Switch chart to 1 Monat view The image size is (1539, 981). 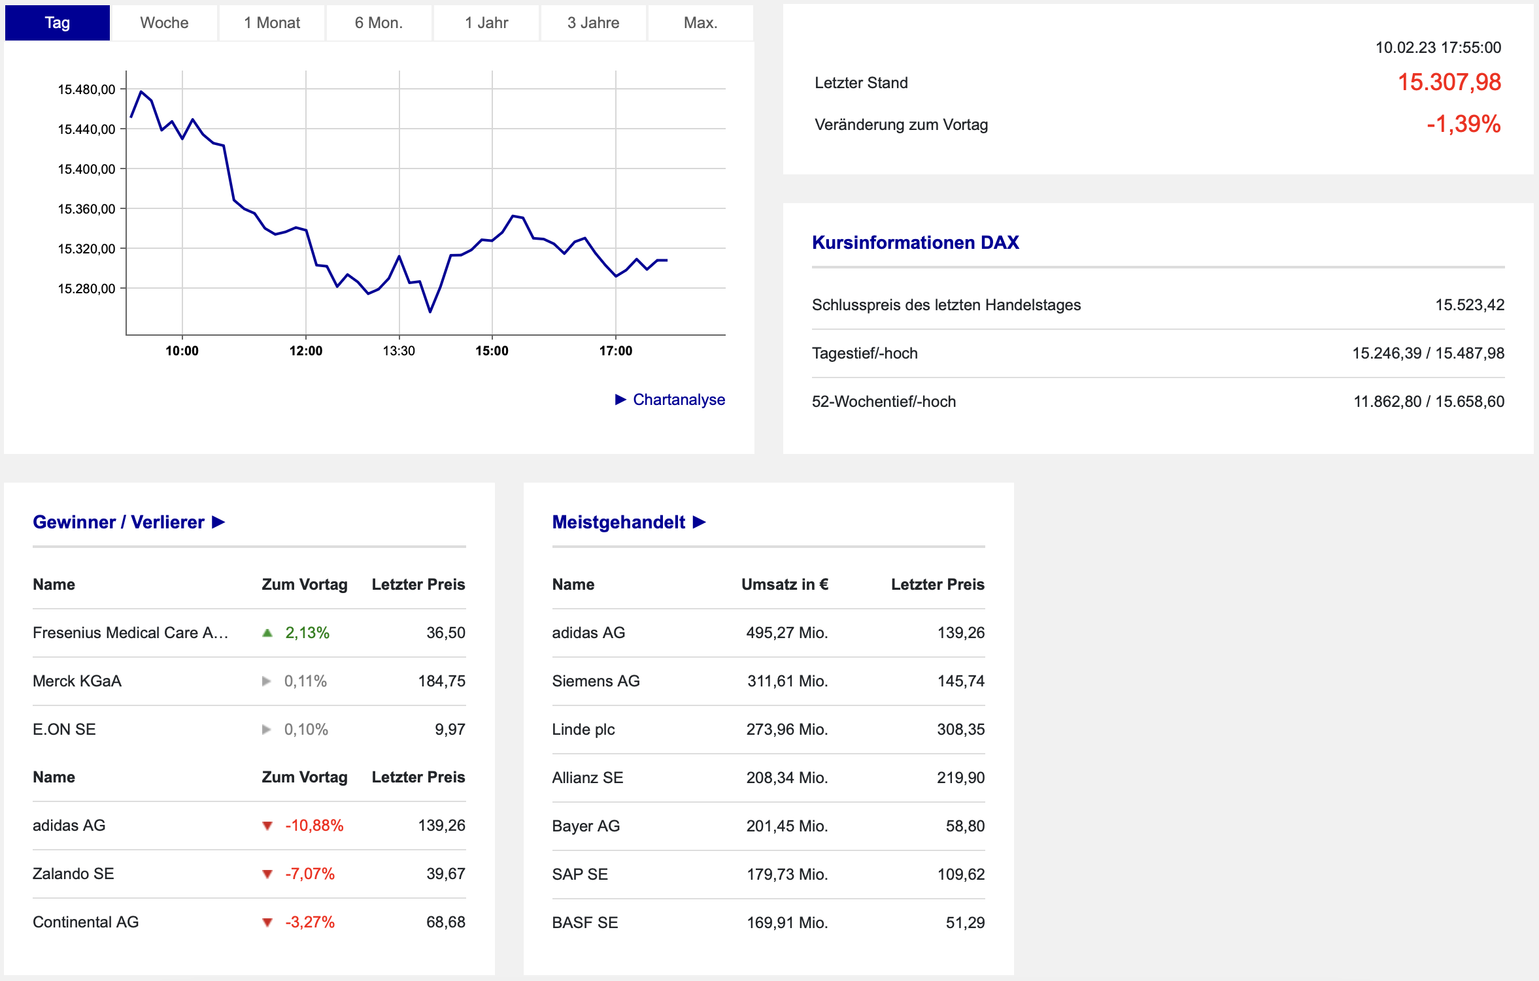[272, 23]
